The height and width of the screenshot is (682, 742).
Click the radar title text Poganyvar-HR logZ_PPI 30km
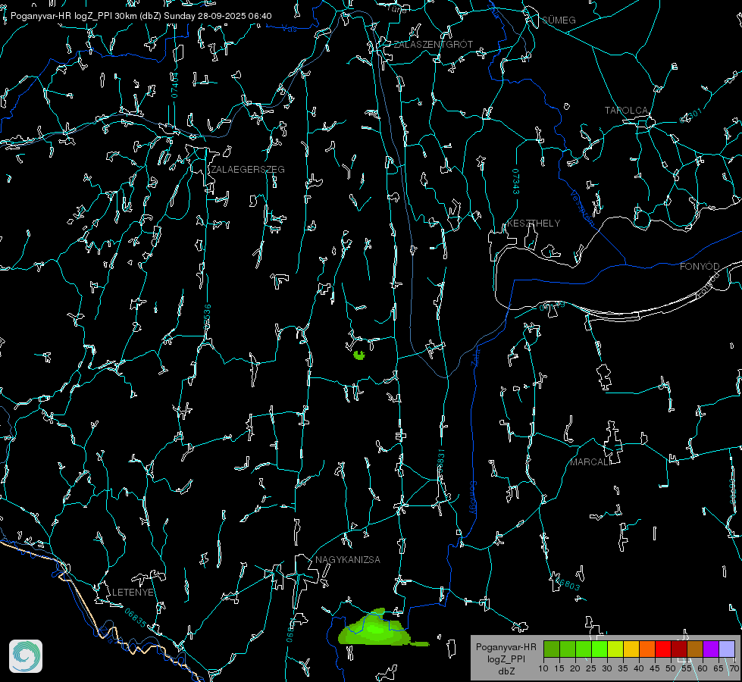[72, 16]
